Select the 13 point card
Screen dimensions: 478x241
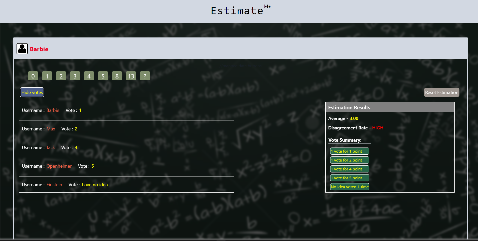(x=131, y=76)
